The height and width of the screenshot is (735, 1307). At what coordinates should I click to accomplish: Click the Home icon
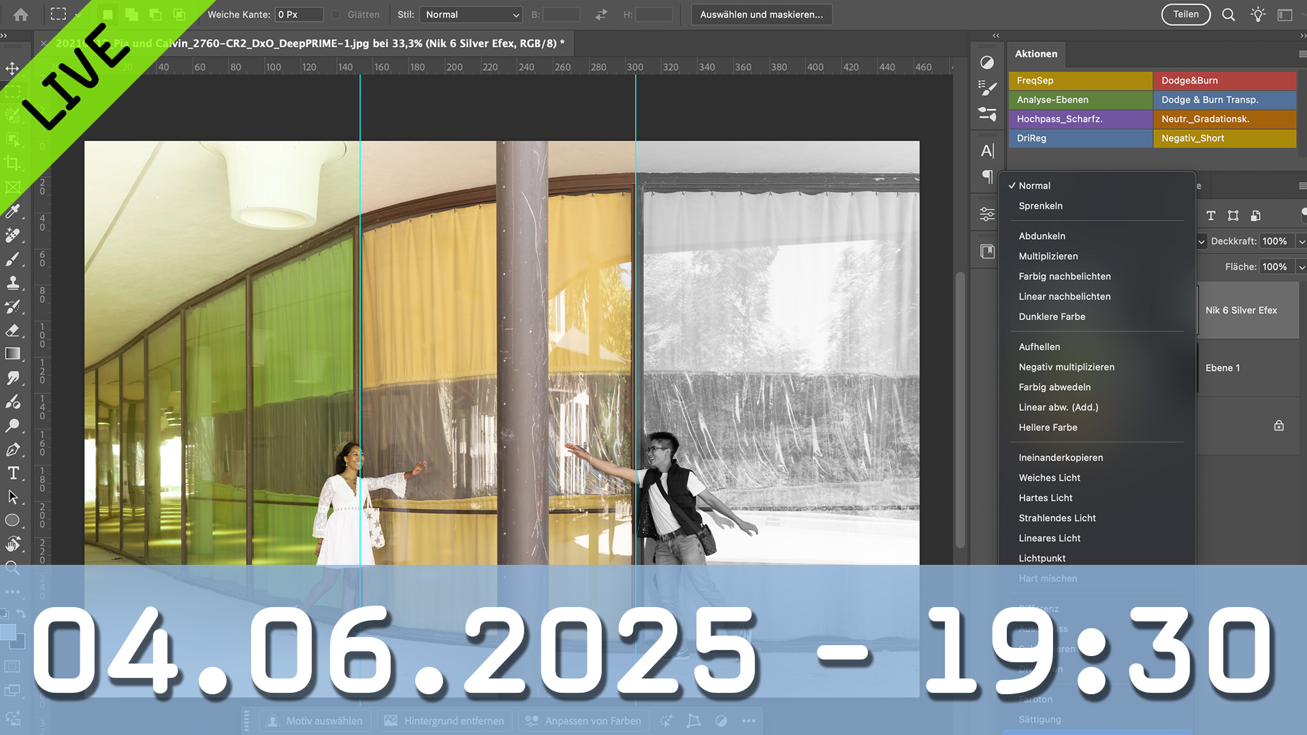20,14
